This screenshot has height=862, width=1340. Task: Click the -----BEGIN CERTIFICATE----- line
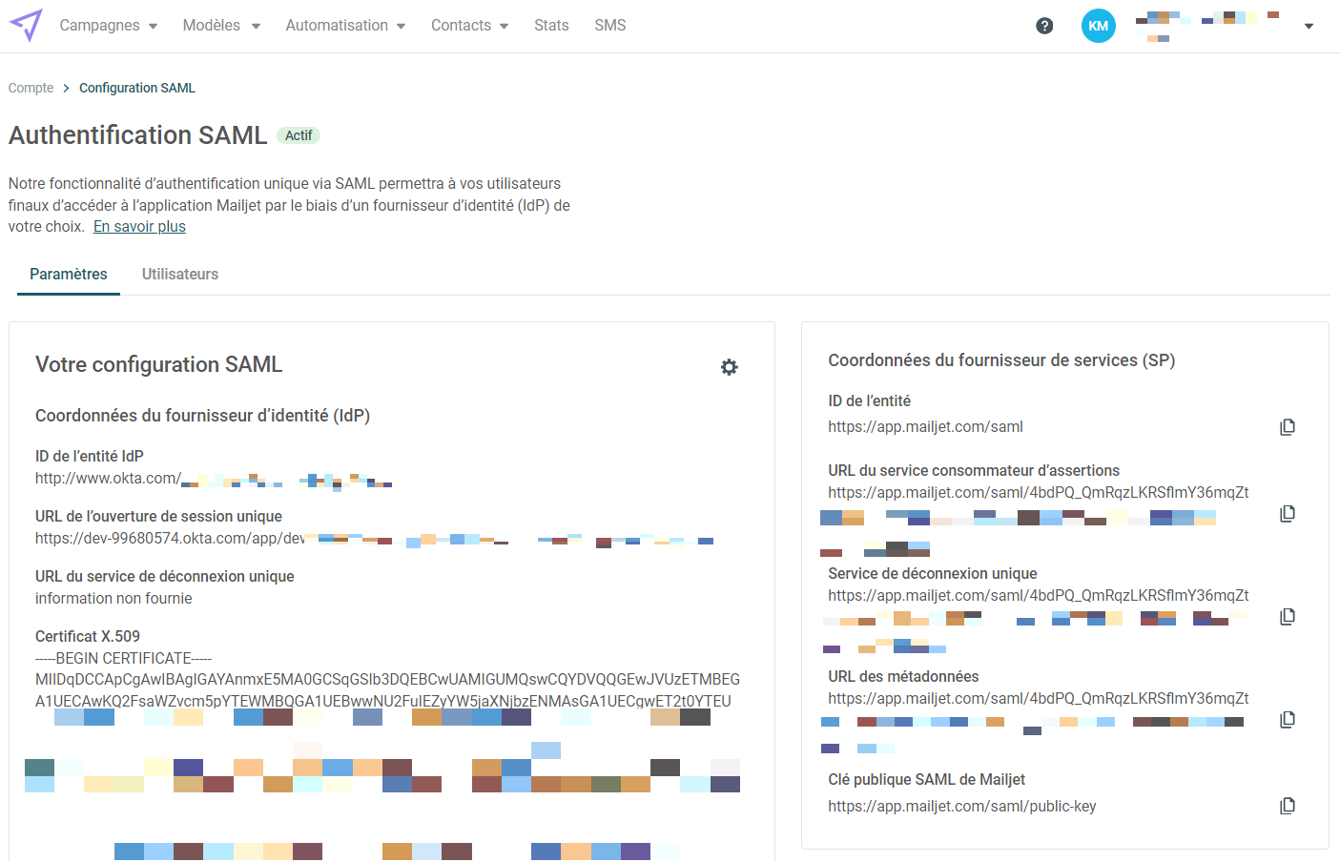[x=123, y=659]
